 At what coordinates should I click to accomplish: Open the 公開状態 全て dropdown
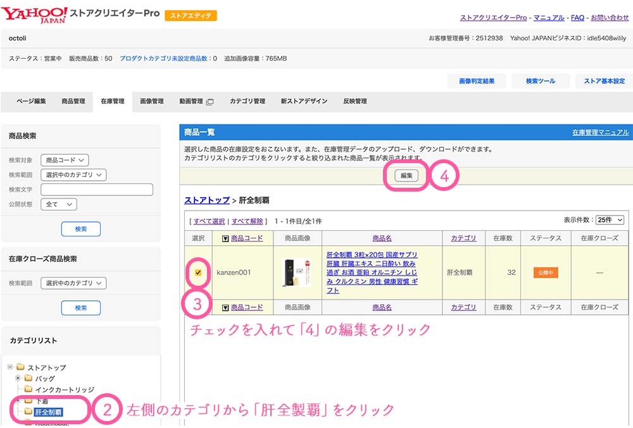[58, 204]
